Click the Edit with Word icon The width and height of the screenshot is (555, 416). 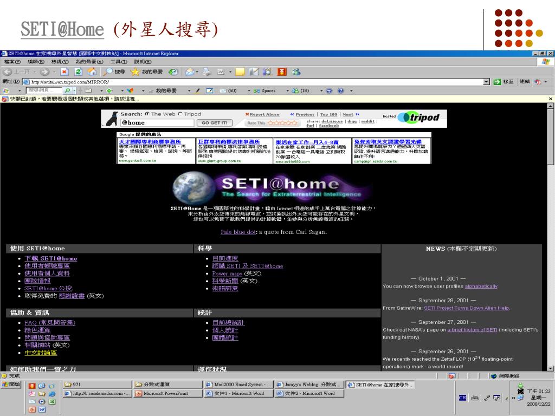221,72
